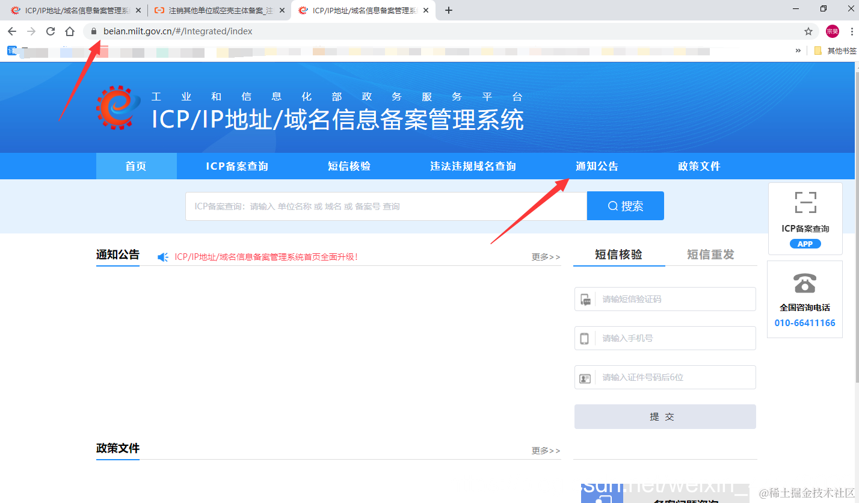Click the phone icon in the 手机号 field

point(585,338)
